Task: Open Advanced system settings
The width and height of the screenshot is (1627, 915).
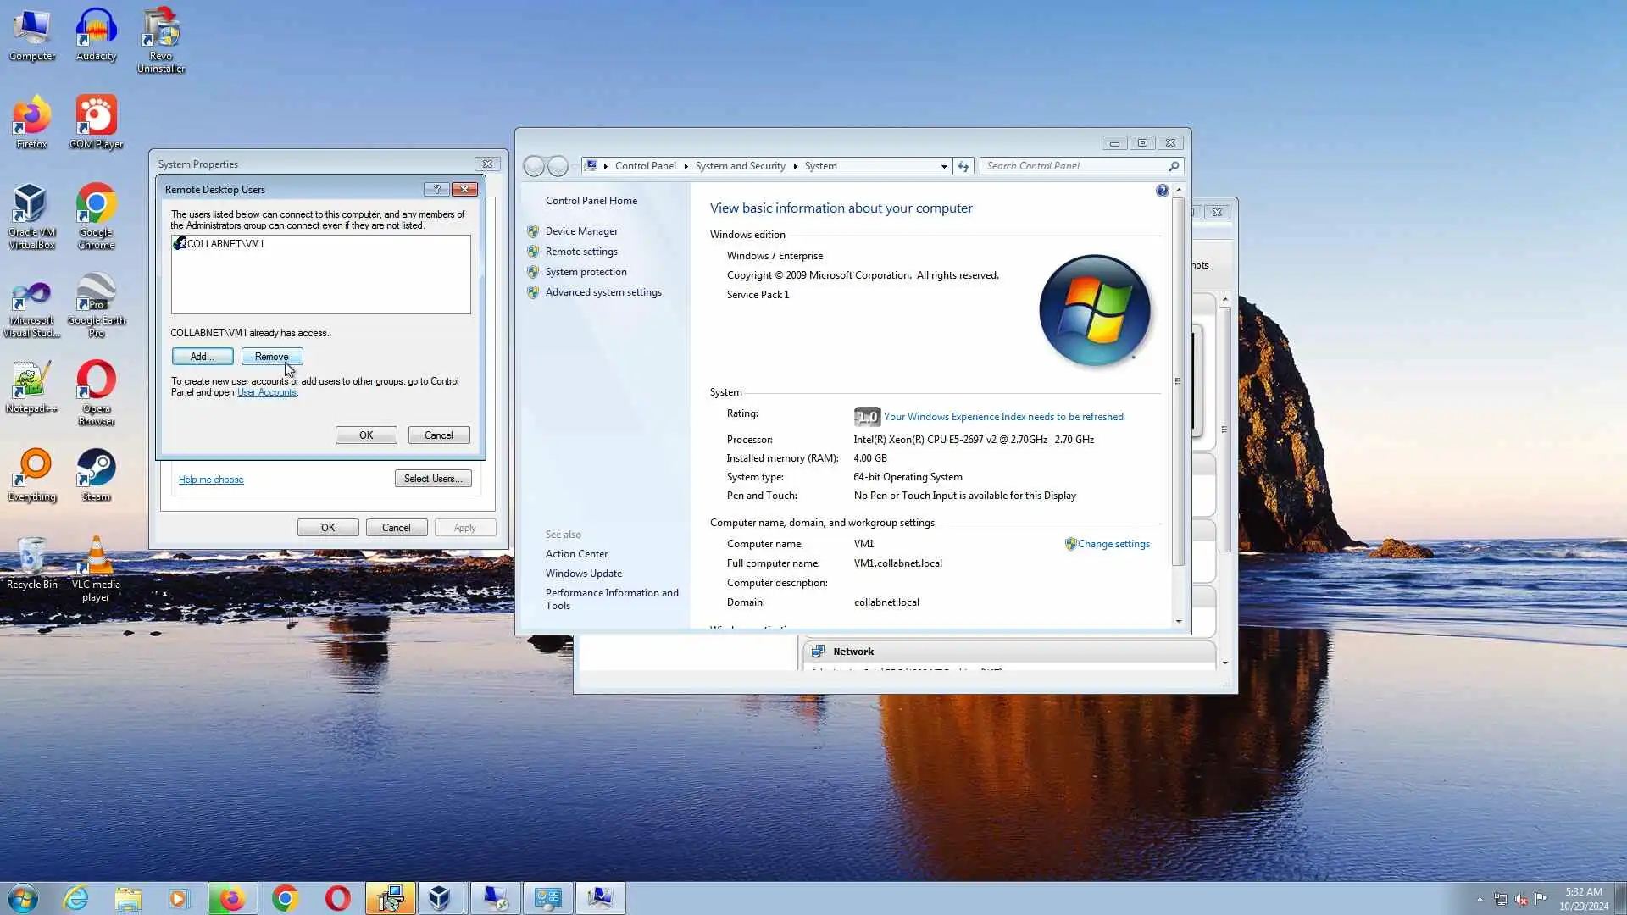Action: tap(603, 292)
